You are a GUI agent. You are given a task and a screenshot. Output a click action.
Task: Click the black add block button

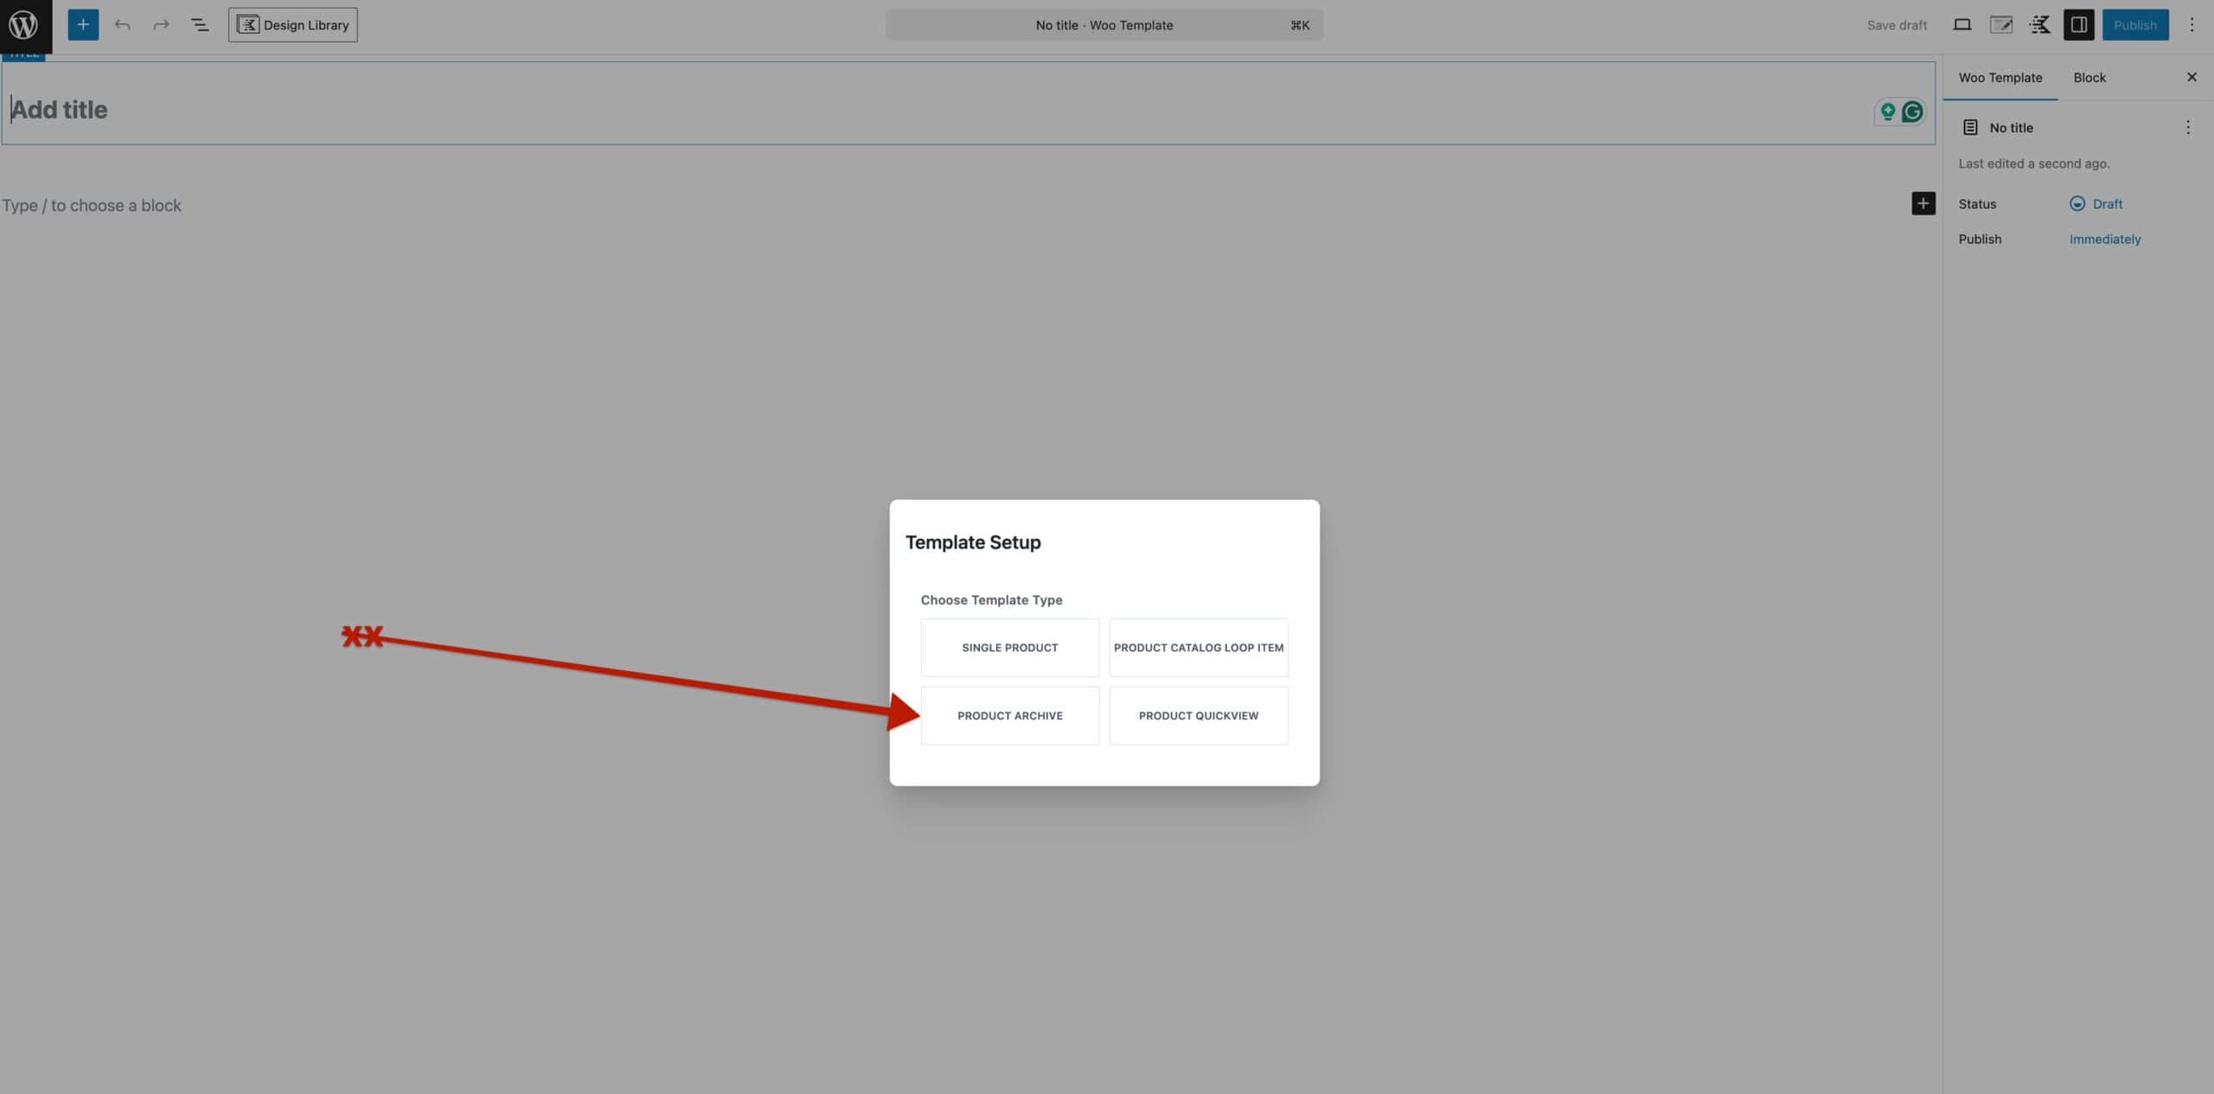coord(1923,204)
